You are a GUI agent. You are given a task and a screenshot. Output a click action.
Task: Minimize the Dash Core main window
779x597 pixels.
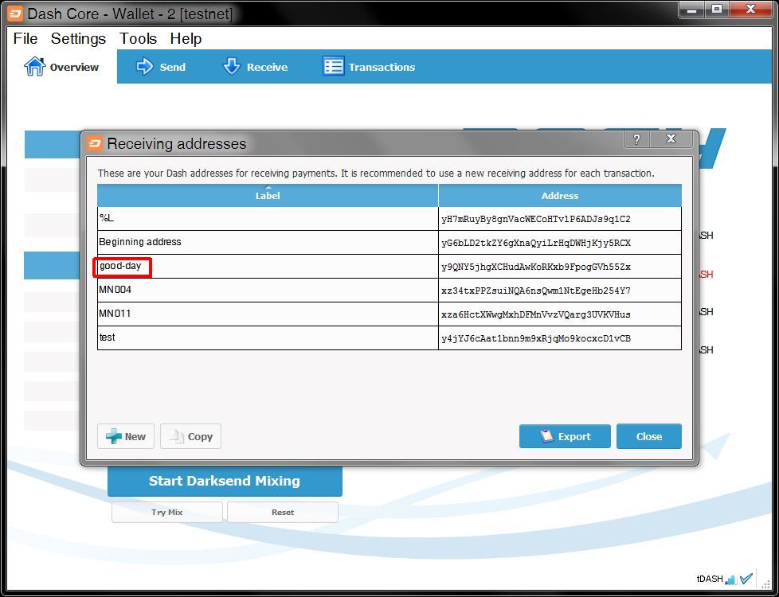click(691, 10)
